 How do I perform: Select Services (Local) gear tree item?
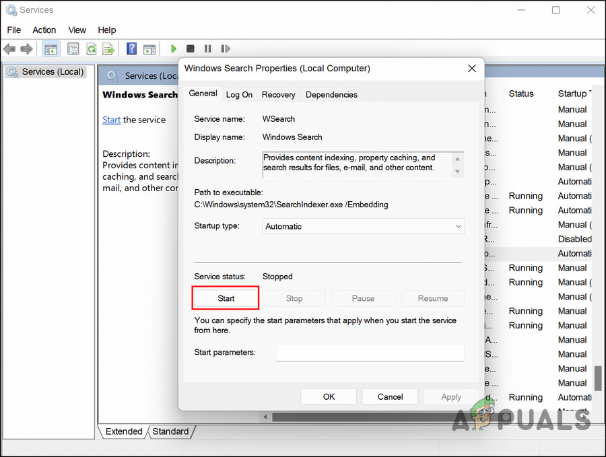[45, 72]
